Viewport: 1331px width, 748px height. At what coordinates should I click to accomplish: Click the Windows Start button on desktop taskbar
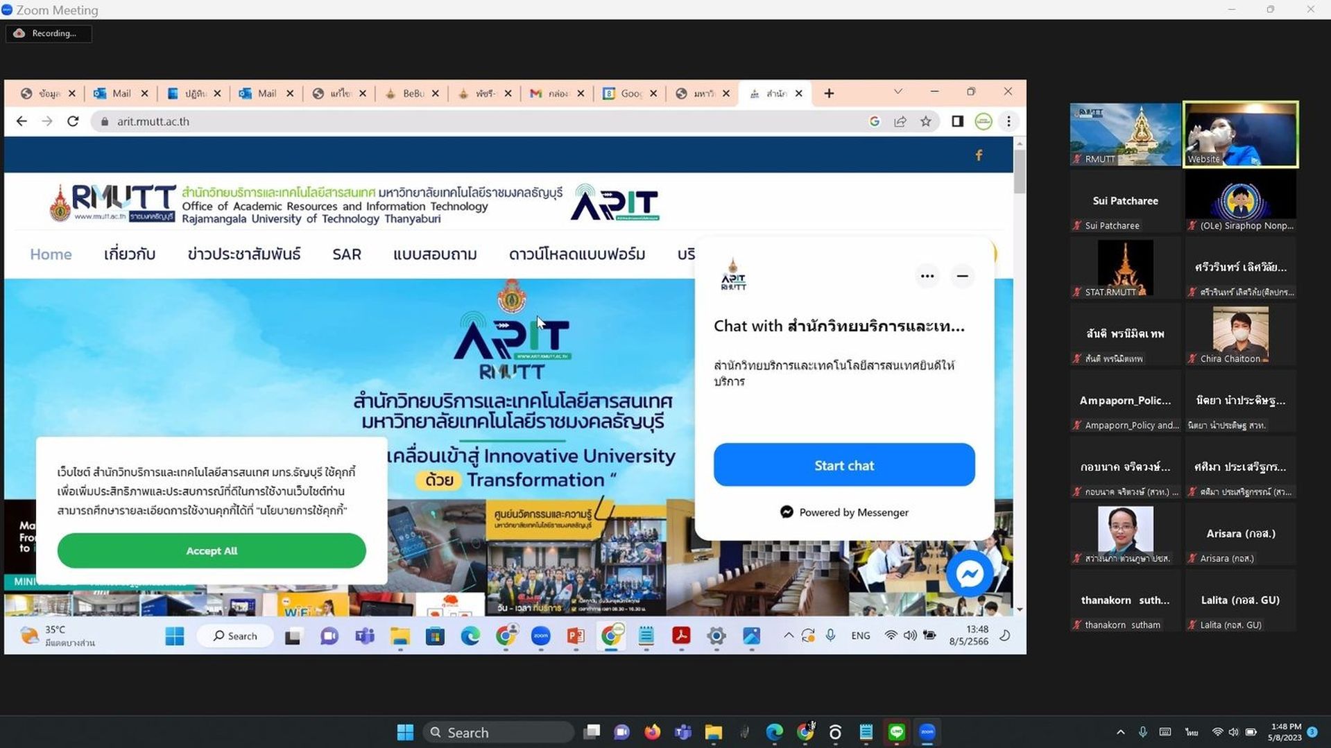(405, 732)
